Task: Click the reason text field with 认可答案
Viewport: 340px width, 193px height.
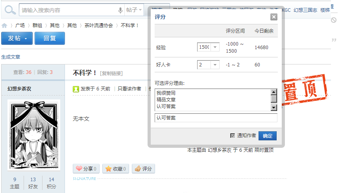Action: click(216, 118)
